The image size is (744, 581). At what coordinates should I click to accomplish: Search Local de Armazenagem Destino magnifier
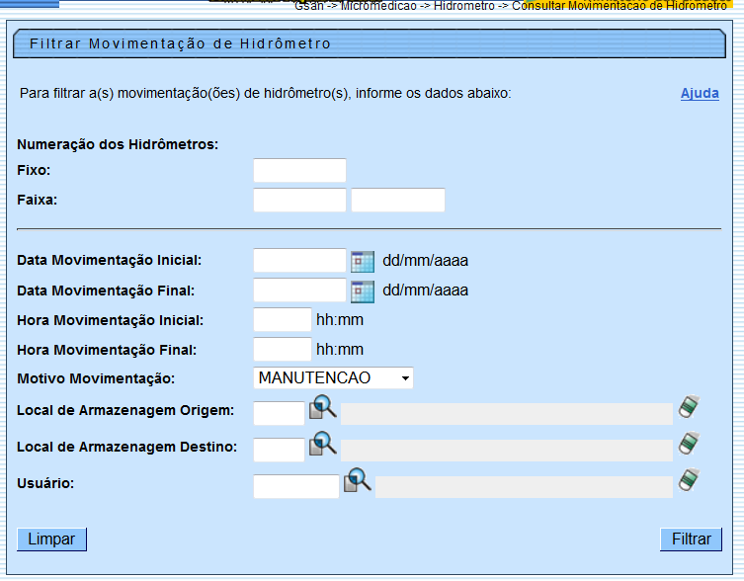click(323, 446)
